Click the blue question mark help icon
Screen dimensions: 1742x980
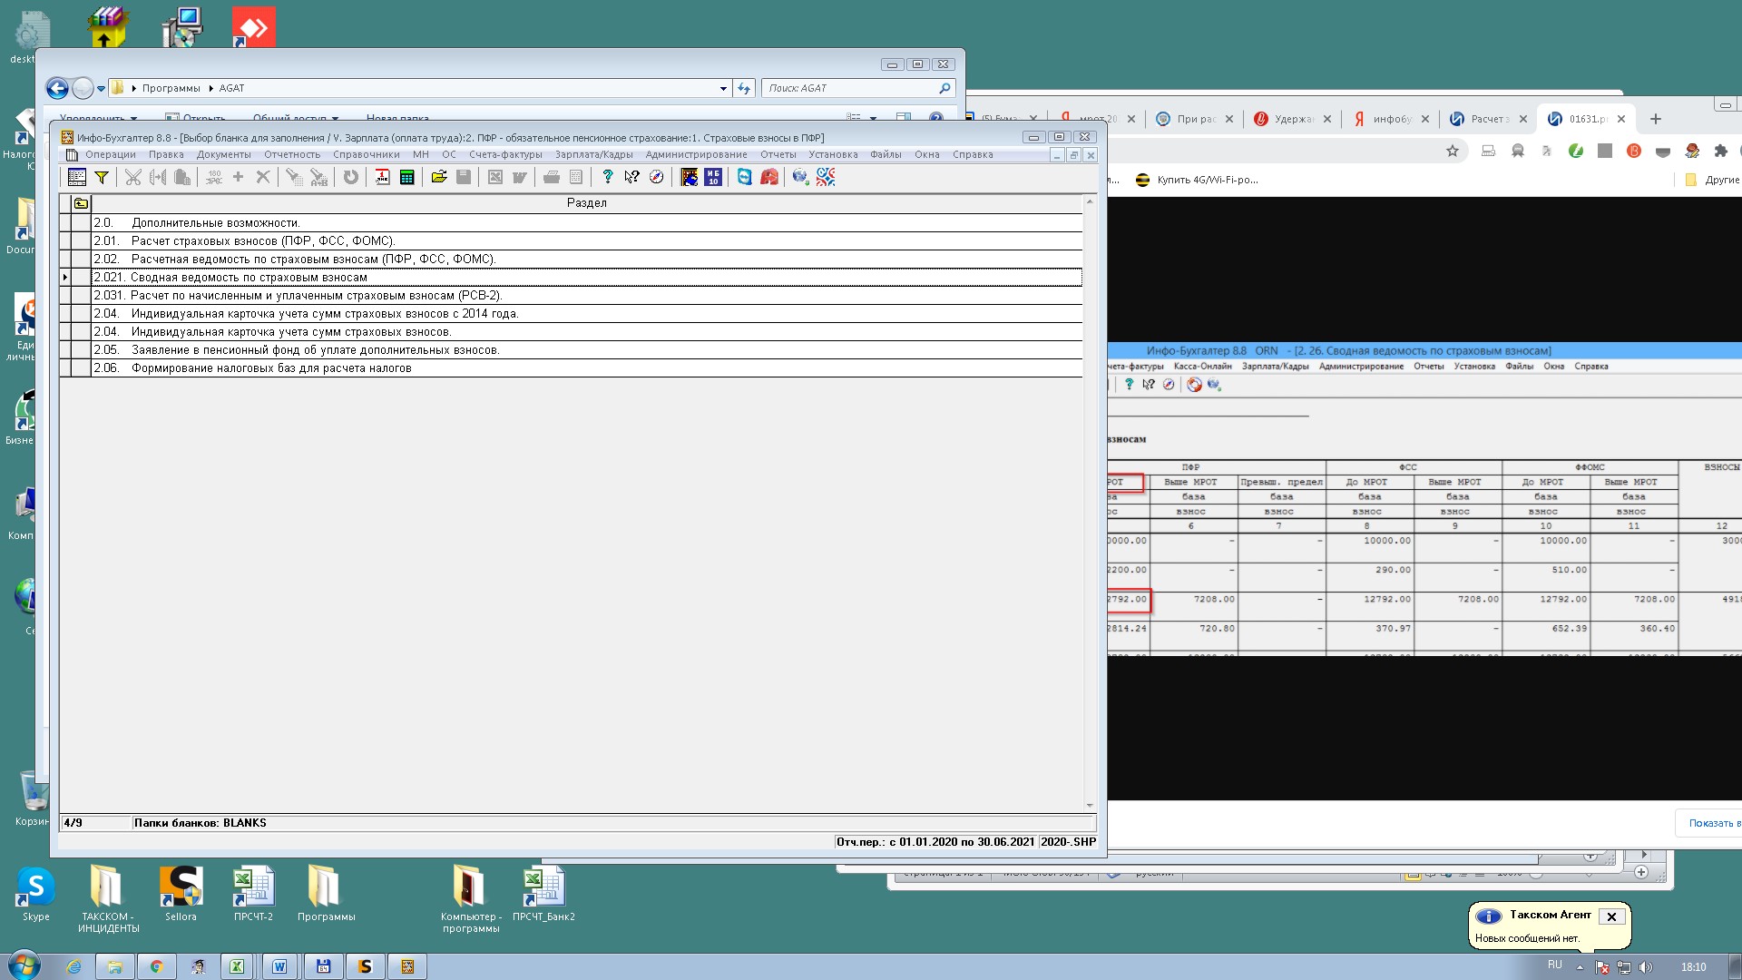608,177
